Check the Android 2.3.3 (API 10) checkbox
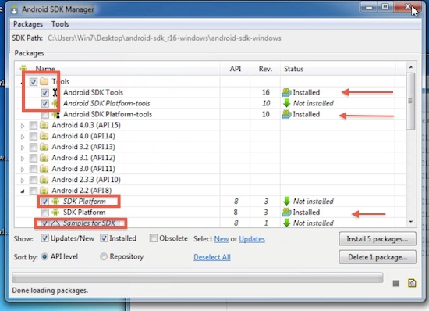 (34, 180)
